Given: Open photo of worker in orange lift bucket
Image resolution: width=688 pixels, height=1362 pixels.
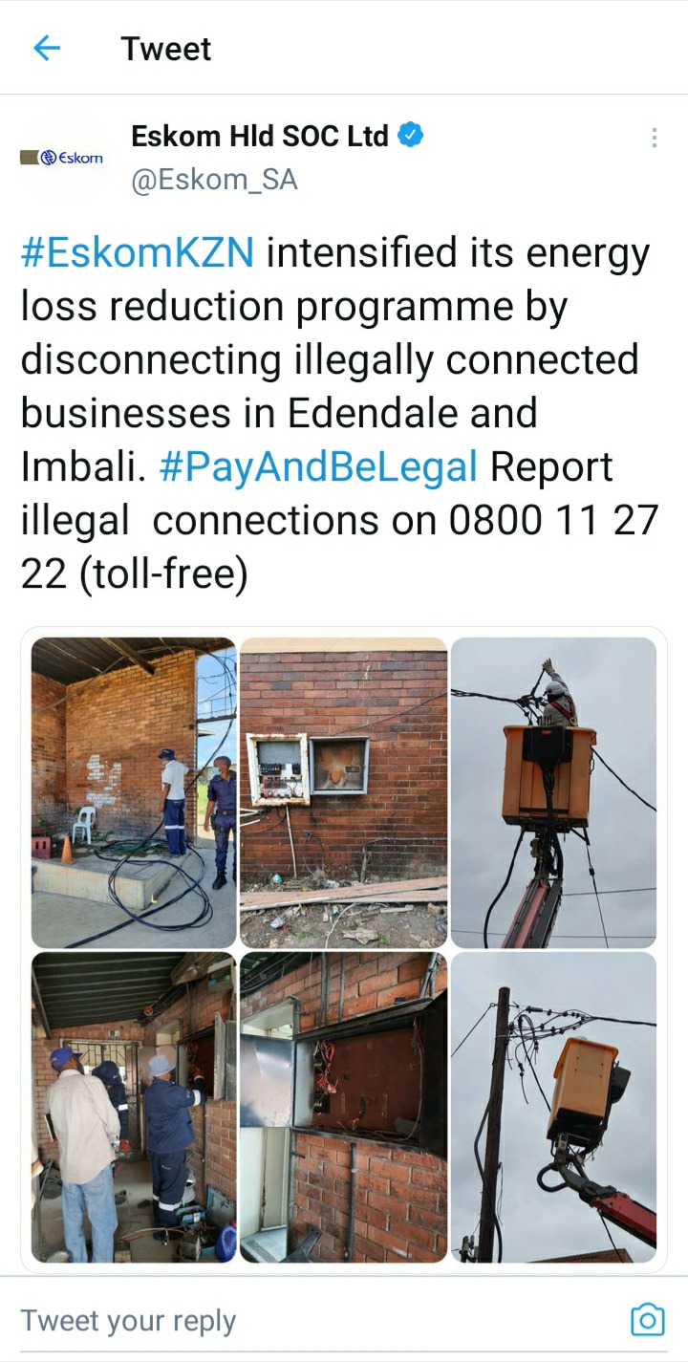Looking at the screenshot, I should coord(553,792).
